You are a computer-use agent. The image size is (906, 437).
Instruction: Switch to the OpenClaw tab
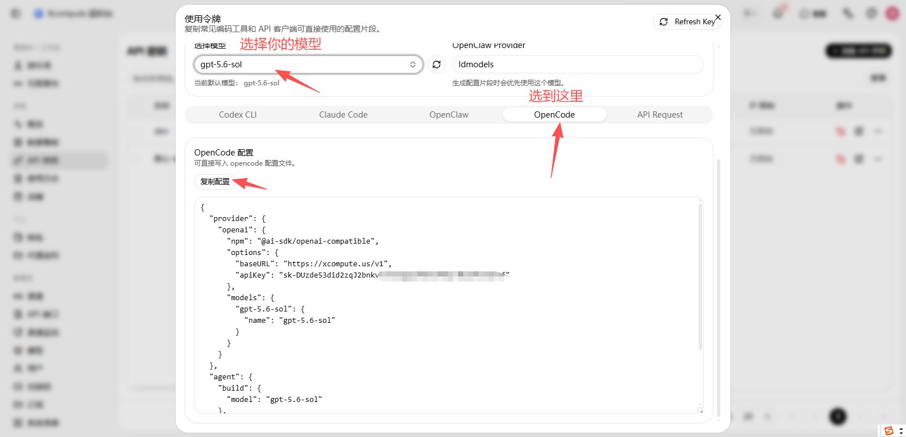[449, 115]
